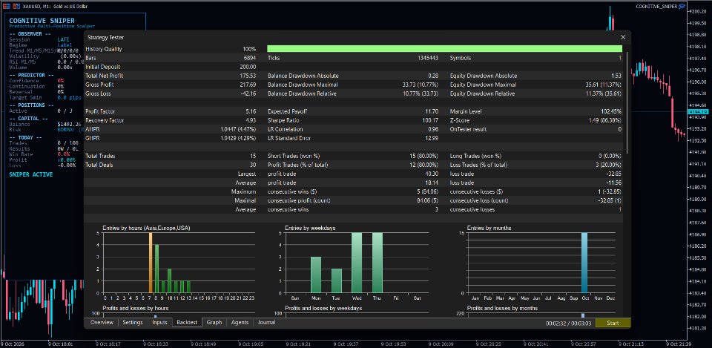712x348 pixels.
Task: Switch to the Overview tab
Action: (x=102, y=322)
